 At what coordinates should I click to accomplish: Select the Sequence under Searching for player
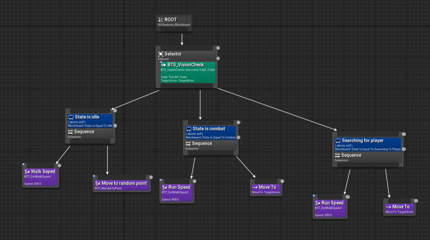368,156
